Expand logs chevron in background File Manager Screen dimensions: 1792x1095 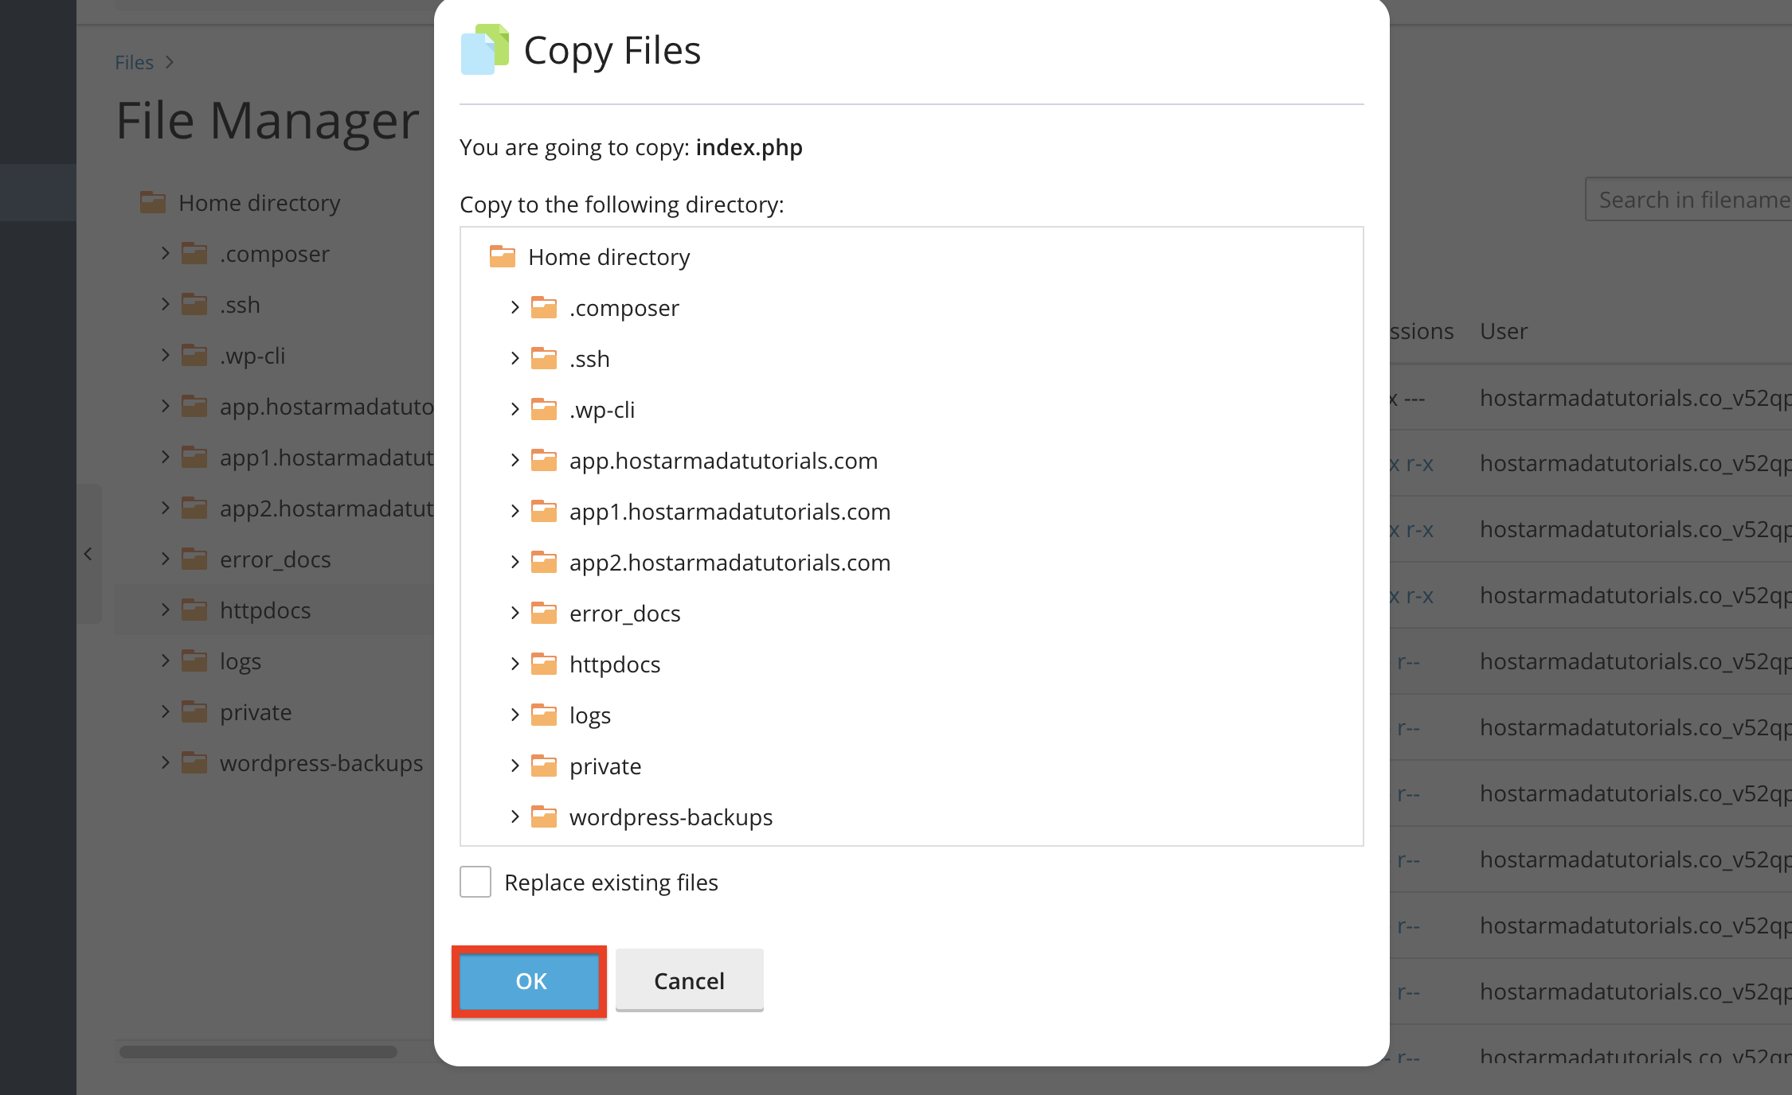pos(165,661)
